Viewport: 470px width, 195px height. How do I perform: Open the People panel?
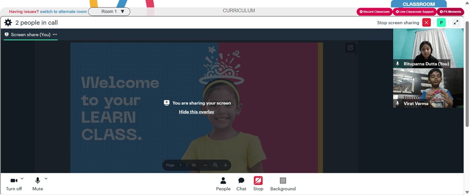[223, 184]
